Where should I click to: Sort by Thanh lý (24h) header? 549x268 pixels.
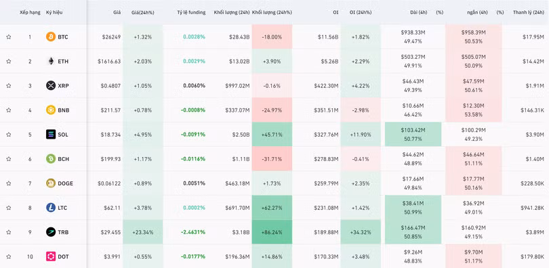pos(529,12)
